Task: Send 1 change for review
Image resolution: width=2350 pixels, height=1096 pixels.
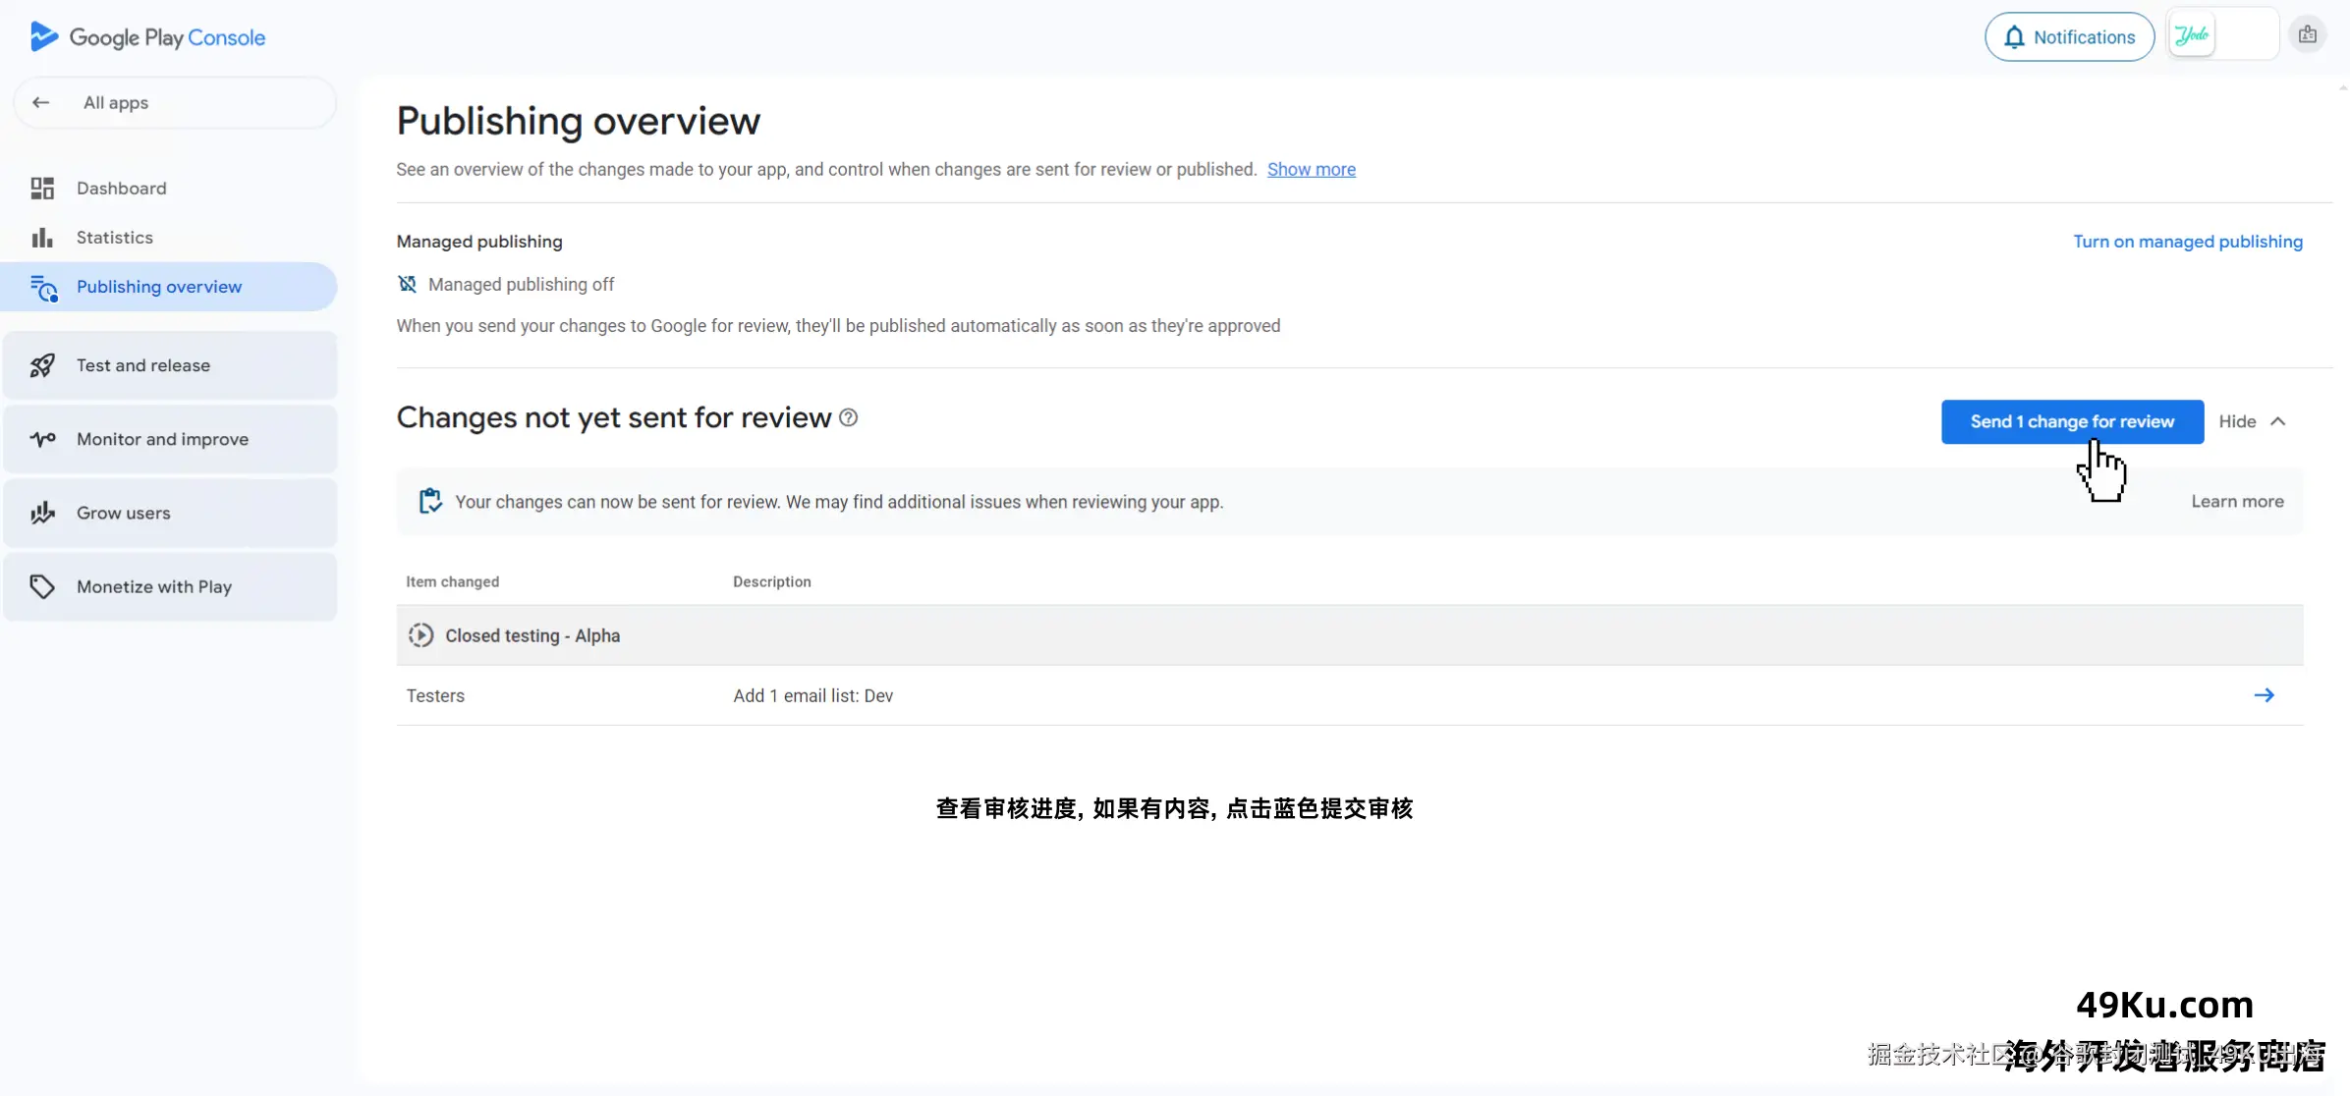Action: coord(2072,421)
